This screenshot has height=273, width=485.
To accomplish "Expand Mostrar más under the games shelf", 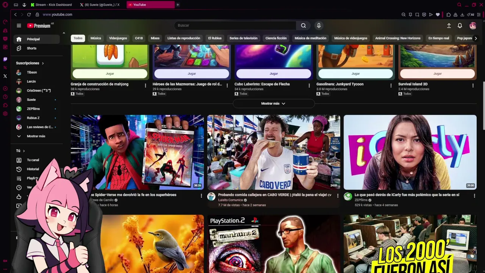I will tap(273, 104).
